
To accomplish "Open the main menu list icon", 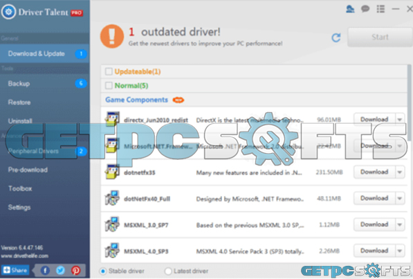I will tap(380, 9).
